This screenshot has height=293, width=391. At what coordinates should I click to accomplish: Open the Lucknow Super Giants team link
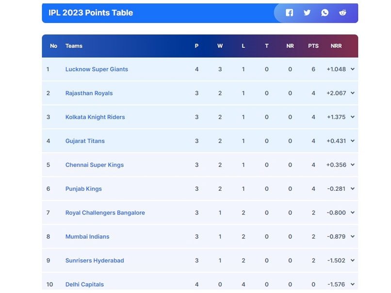click(x=97, y=69)
